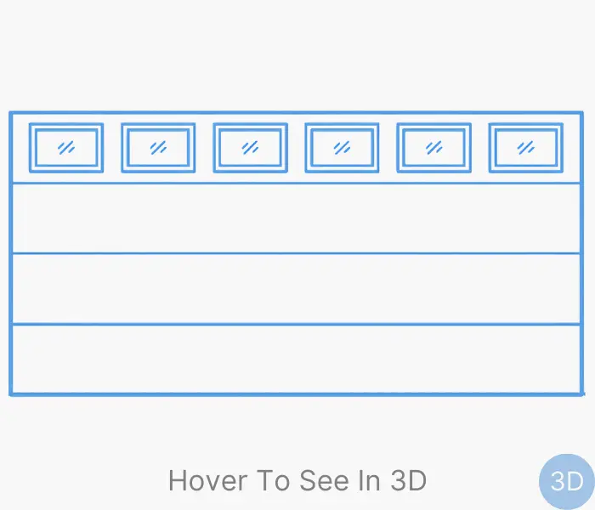This screenshot has height=510, width=595.
Task: Click the round 3D badge button
Action: point(567,481)
